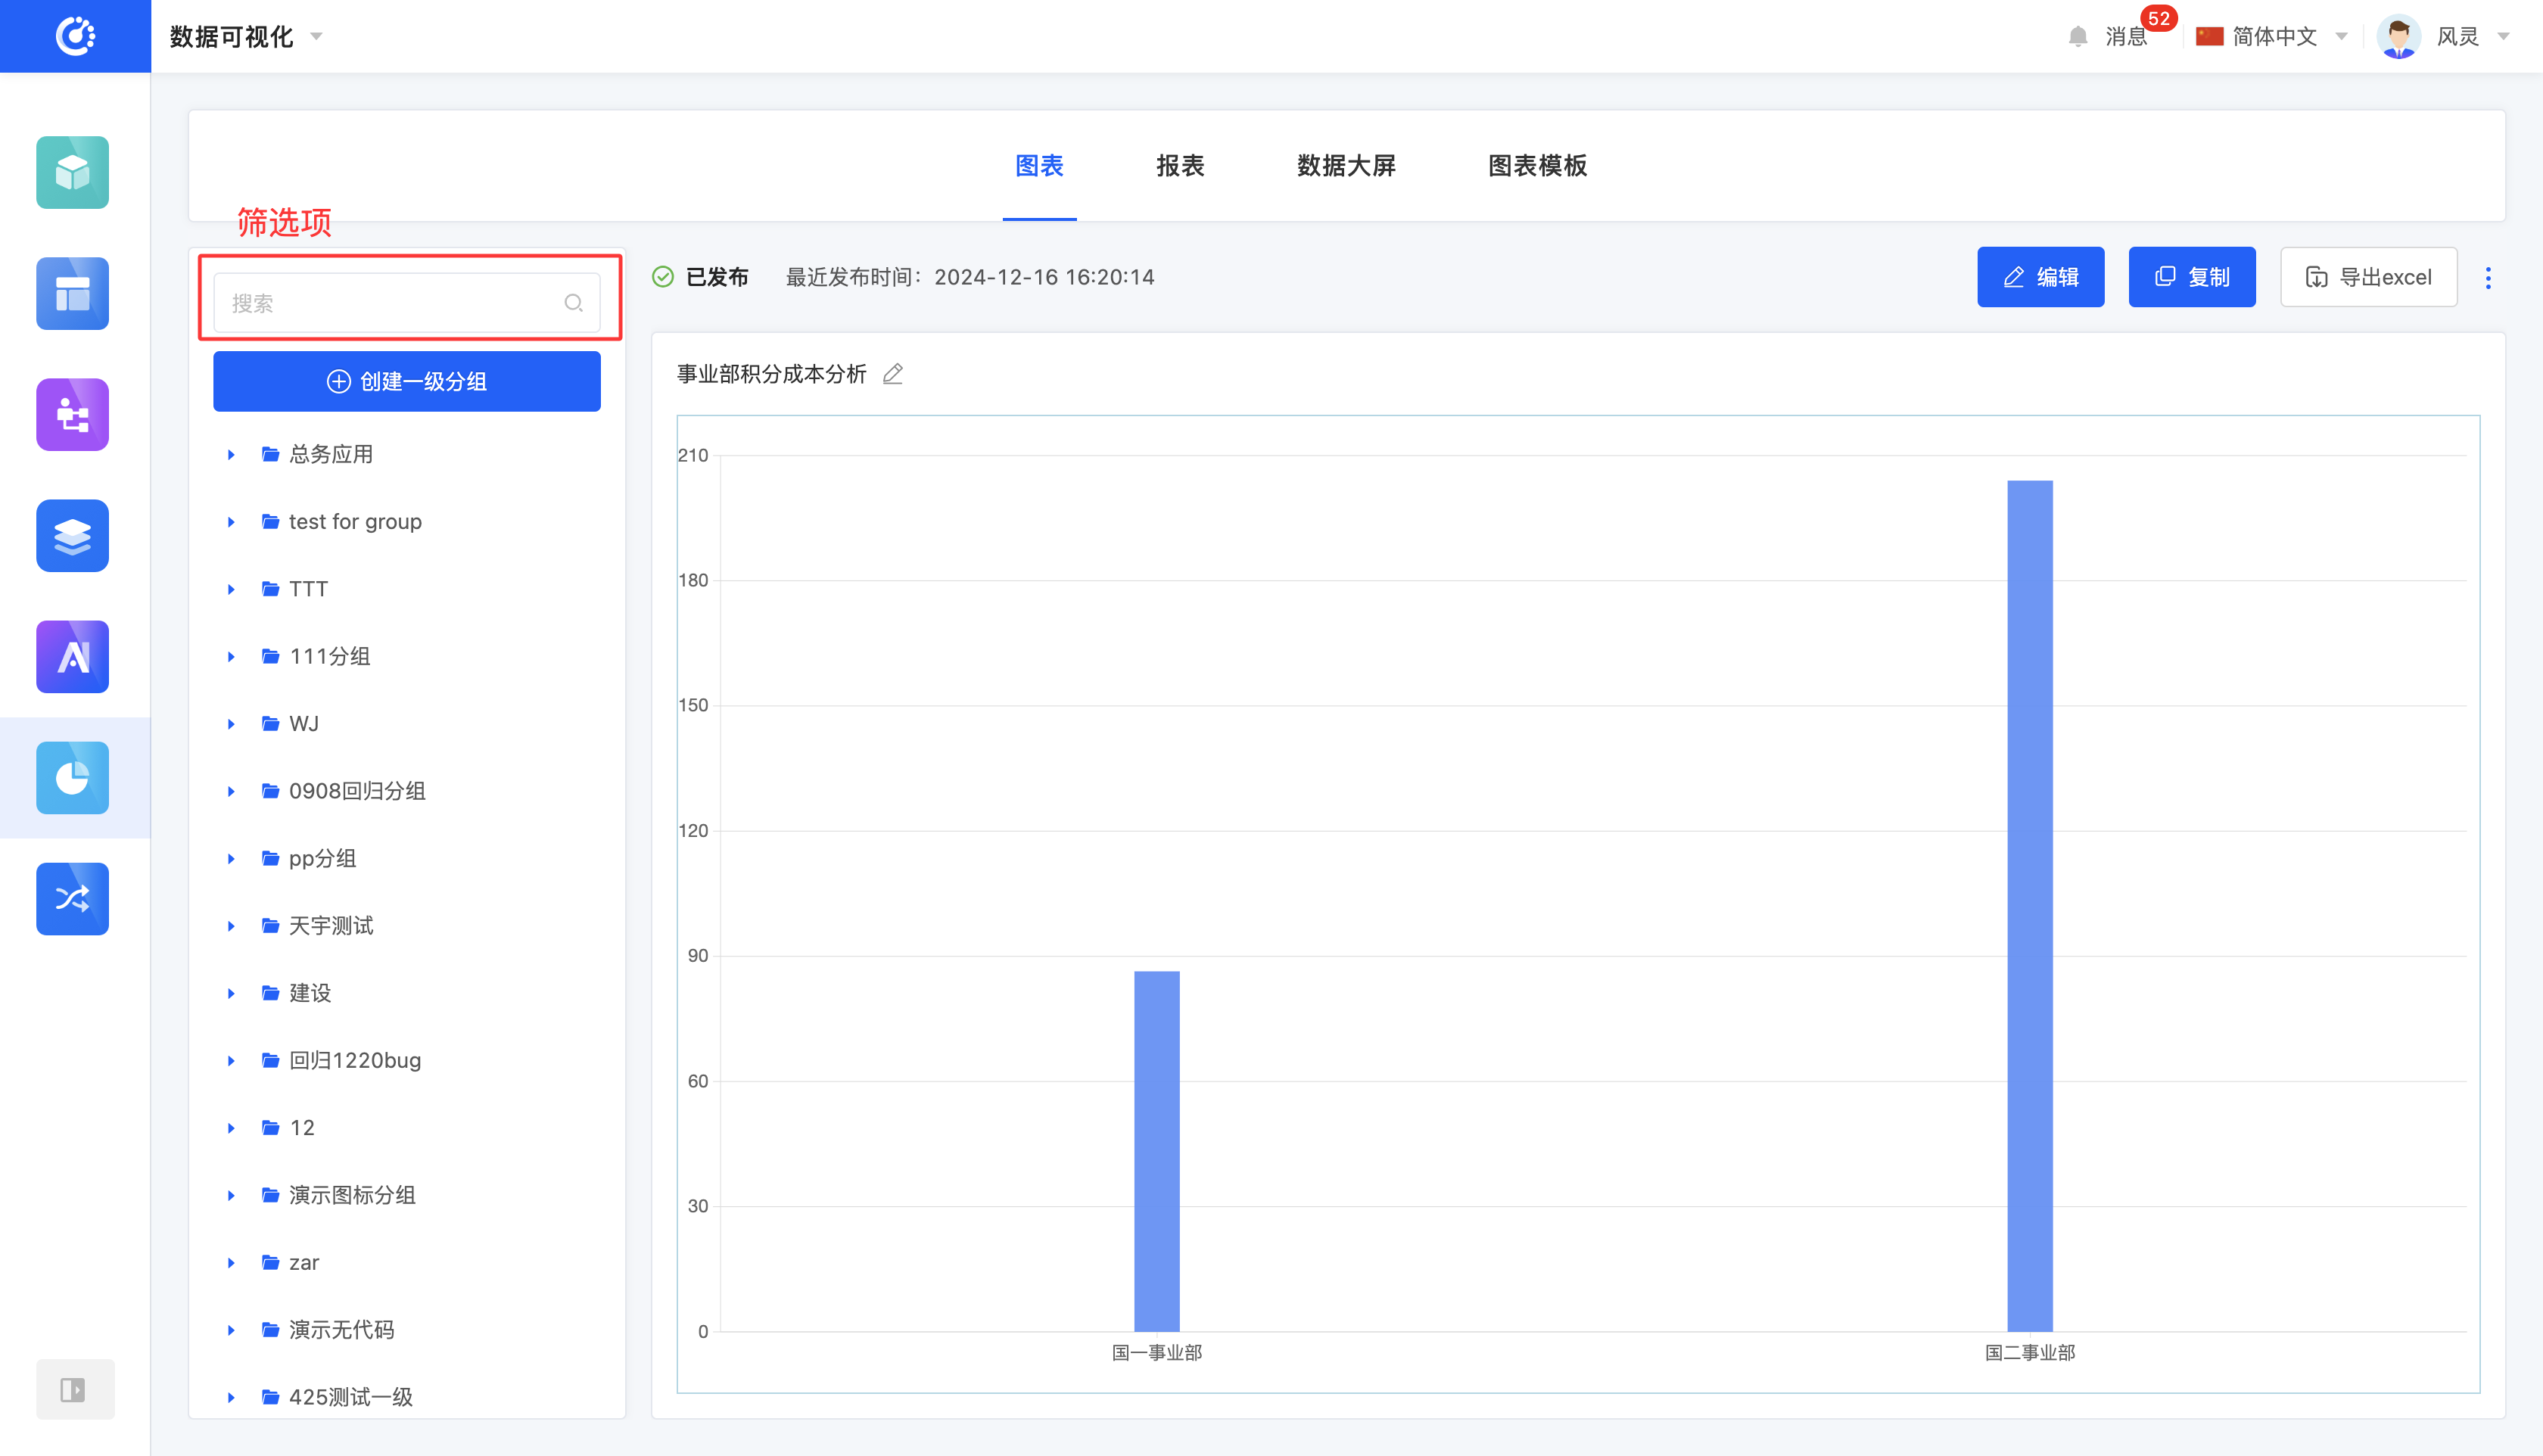Switch to the 数据大屏 tab
2543x1456 pixels.
tap(1346, 166)
